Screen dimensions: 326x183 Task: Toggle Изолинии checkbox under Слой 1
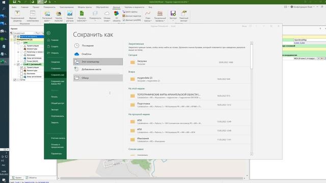pyautogui.click(x=21, y=74)
